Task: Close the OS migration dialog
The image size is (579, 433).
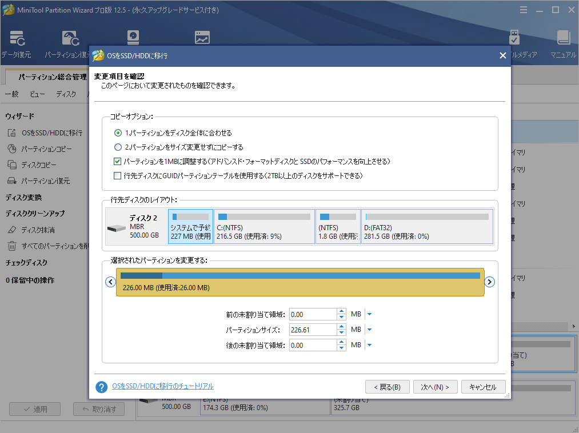Action: (x=502, y=55)
